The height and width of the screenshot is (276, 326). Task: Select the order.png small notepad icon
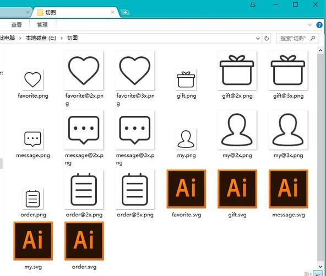tap(33, 199)
